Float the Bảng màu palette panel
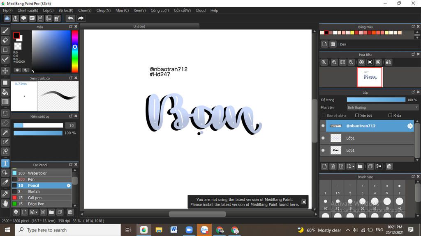The width and height of the screenshot is (421, 236). tap(413, 27)
